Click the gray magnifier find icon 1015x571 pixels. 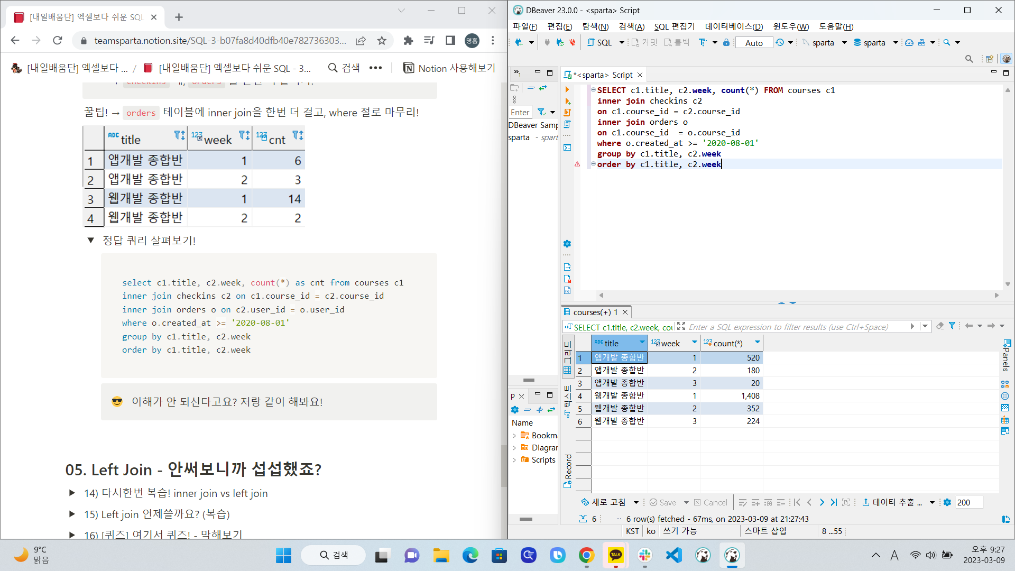coord(969,59)
